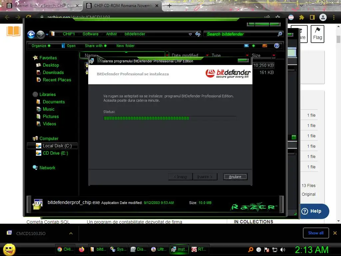Image resolution: width=341 pixels, height=256 pixels.
Task: Open the smiley Start button
Action: pos(9,249)
